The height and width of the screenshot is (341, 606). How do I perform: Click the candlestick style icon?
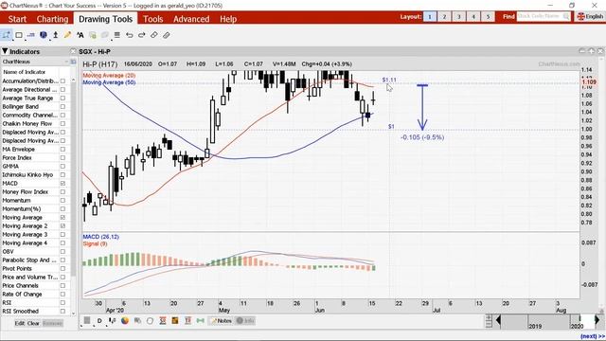pos(112,320)
